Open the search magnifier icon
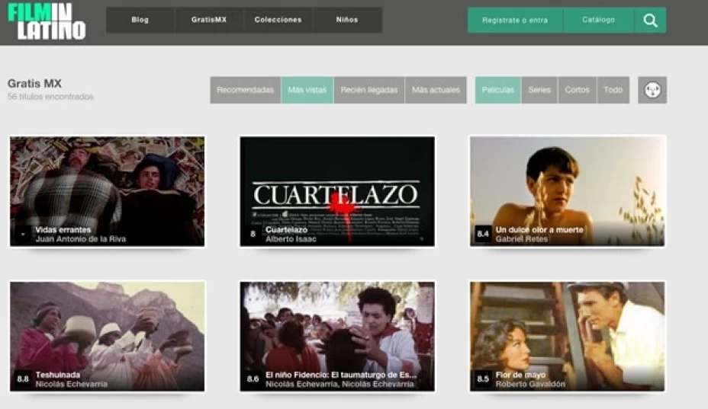 click(650, 20)
